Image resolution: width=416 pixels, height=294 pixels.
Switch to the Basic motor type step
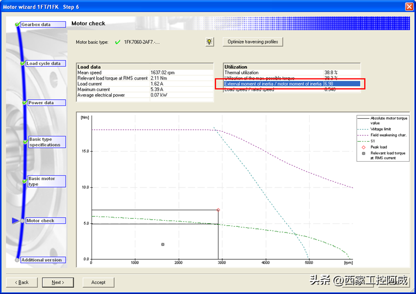tap(47, 181)
